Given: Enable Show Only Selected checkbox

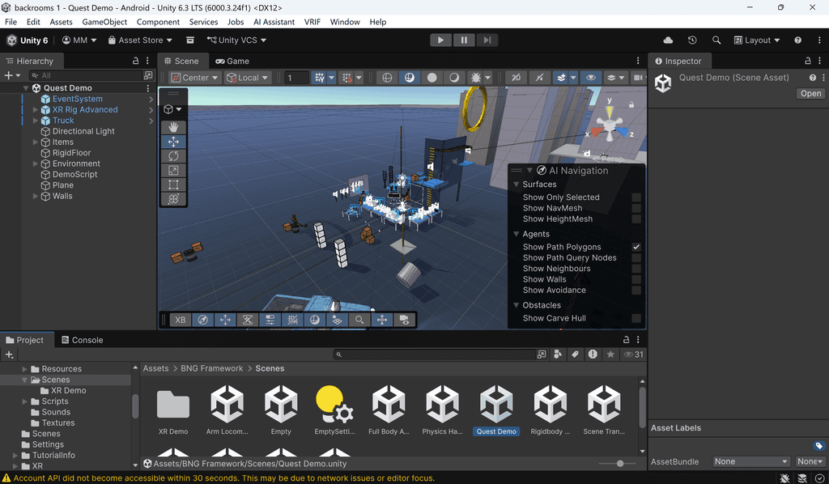Looking at the screenshot, I should point(636,197).
